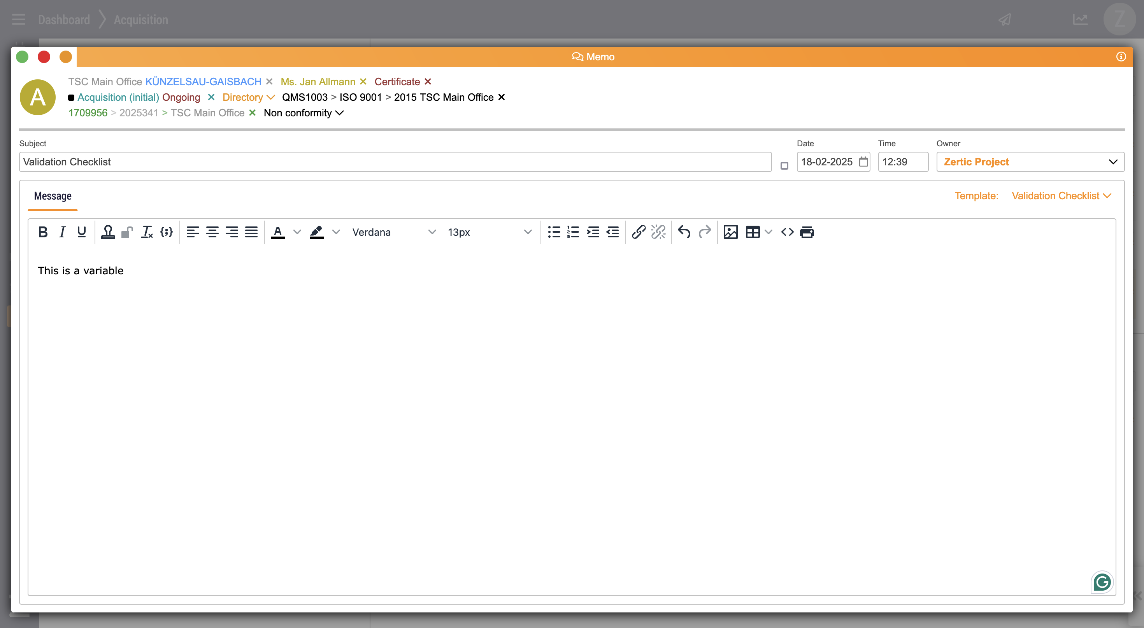Insert a numbered list
The height and width of the screenshot is (628, 1144).
coord(573,232)
